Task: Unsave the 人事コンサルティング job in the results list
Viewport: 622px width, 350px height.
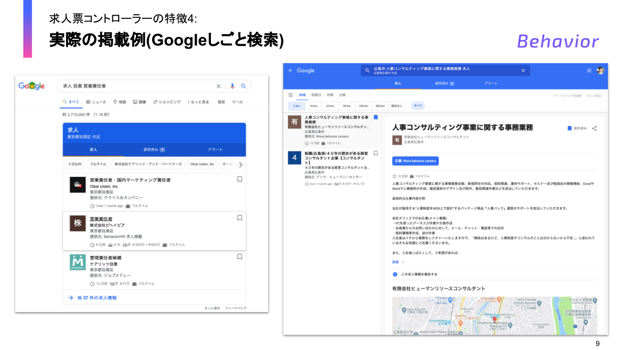Action: click(x=375, y=117)
